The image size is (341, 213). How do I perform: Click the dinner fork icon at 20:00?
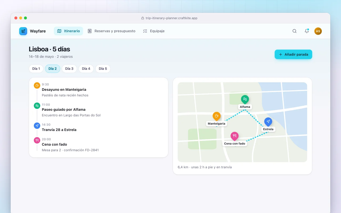(37, 140)
